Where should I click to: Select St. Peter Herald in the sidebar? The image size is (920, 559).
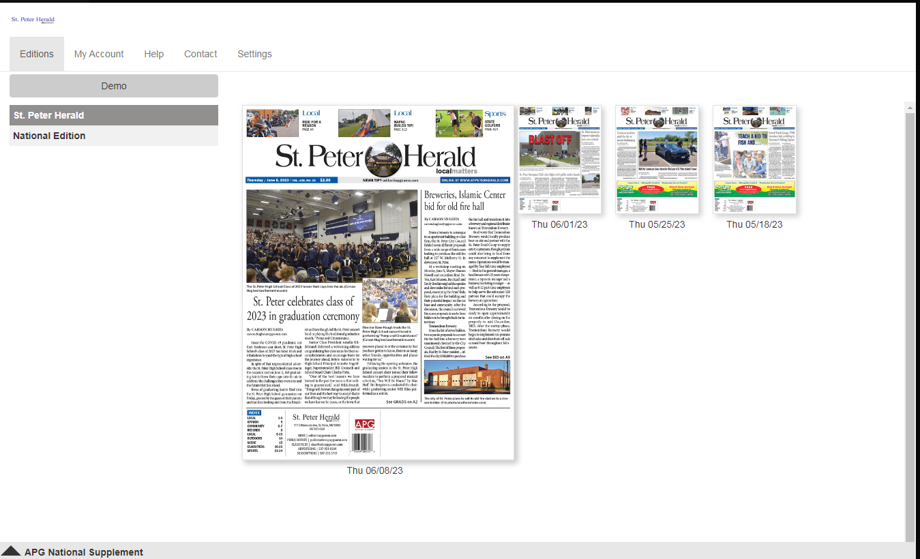pyautogui.click(x=113, y=115)
